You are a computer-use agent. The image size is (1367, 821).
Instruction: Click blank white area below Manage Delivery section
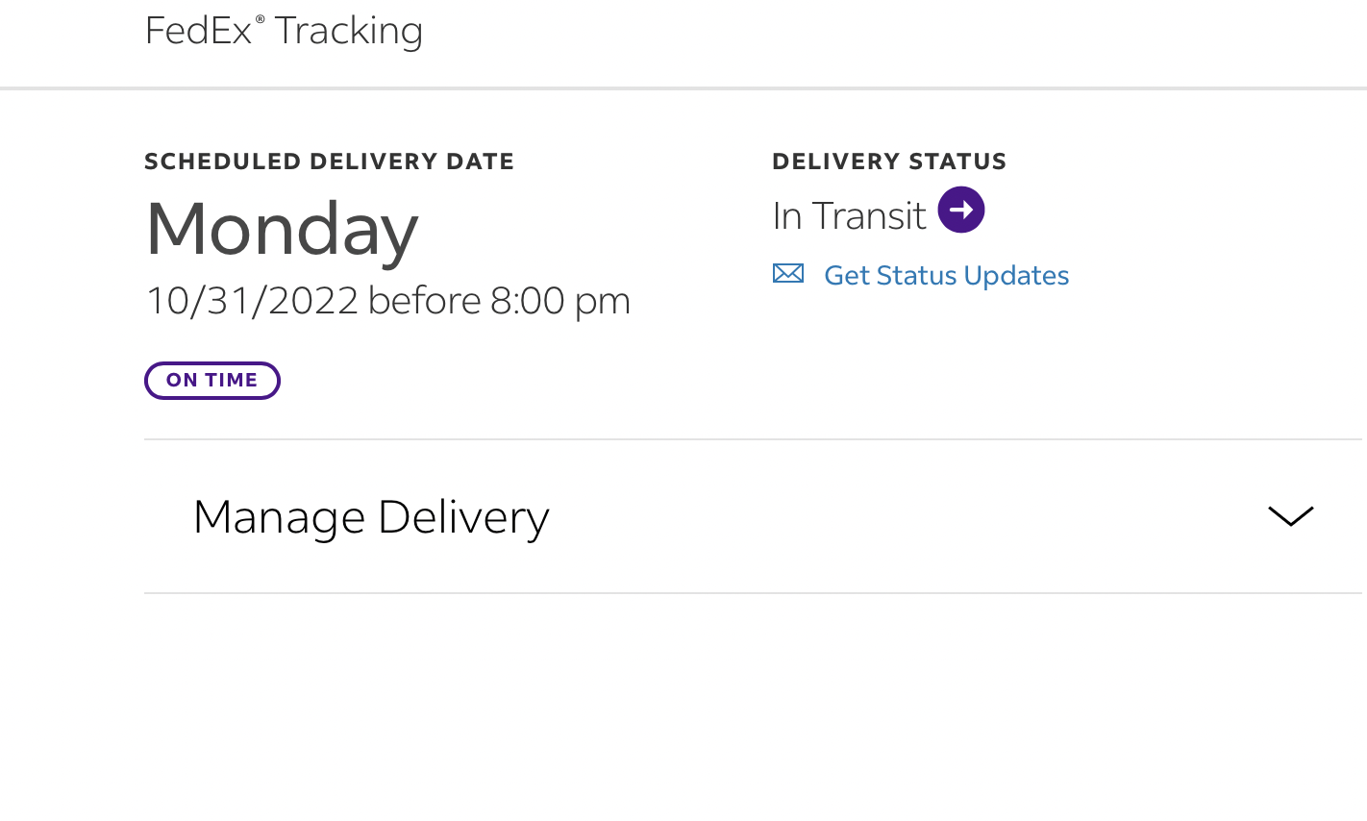(683, 711)
